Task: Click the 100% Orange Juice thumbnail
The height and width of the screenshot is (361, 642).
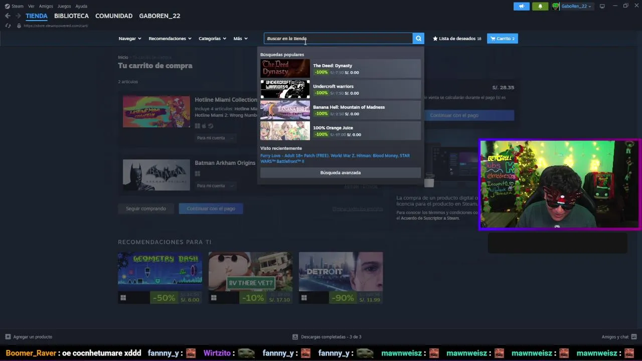Action: [285, 131]
